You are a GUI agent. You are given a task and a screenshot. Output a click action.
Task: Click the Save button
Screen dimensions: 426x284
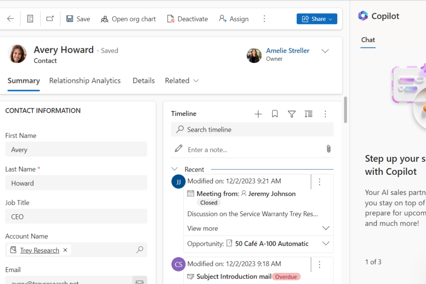point(78,19)
